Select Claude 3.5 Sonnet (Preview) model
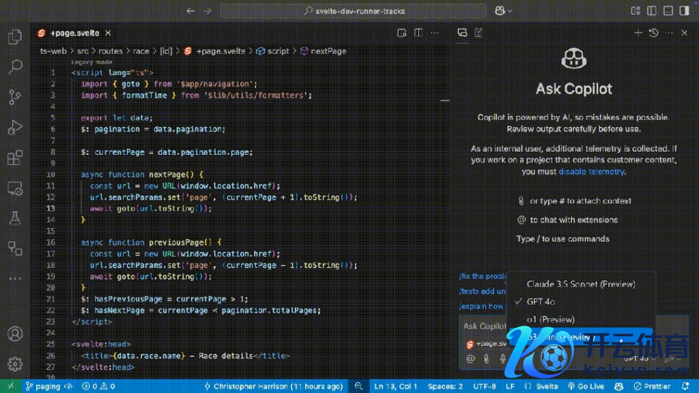This screenshot has width=699, height=393. click(581, 284)
